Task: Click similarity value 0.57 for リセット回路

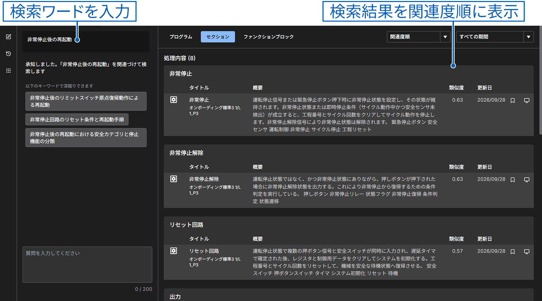Action: (x=457, y=251)
